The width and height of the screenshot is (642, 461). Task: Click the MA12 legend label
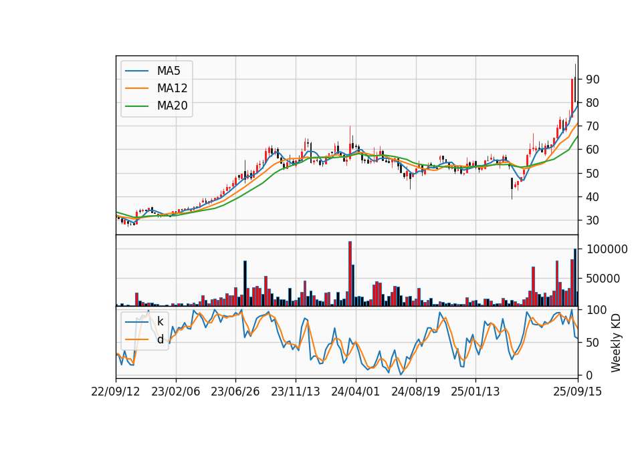pos(172,88)
